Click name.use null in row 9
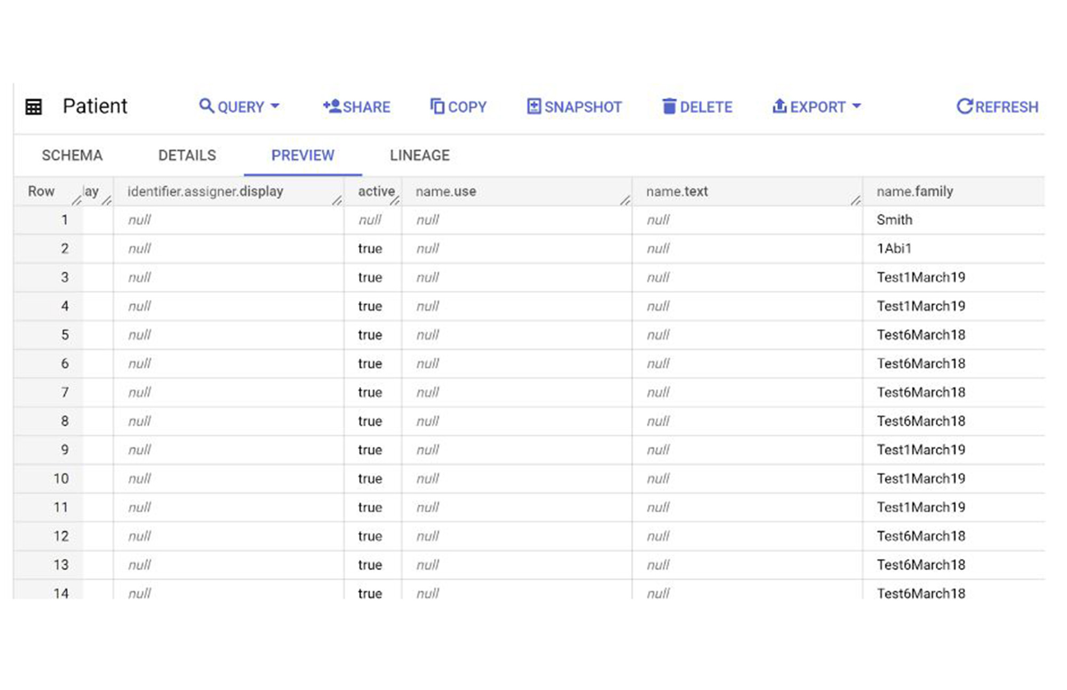The width and height of the screenshot is (1067, 690). point(428,450)
